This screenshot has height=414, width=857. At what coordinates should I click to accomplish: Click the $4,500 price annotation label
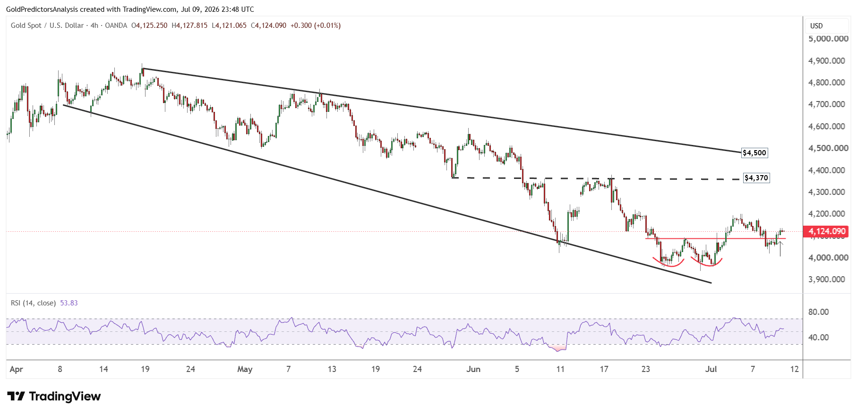754,153
